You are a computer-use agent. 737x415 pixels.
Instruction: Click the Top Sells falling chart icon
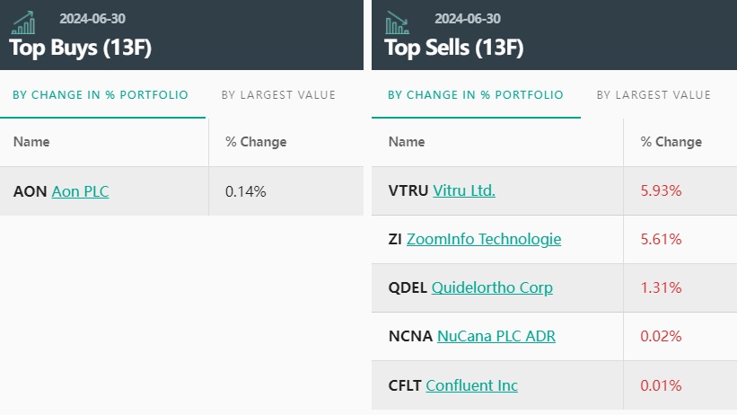(398, 22)
